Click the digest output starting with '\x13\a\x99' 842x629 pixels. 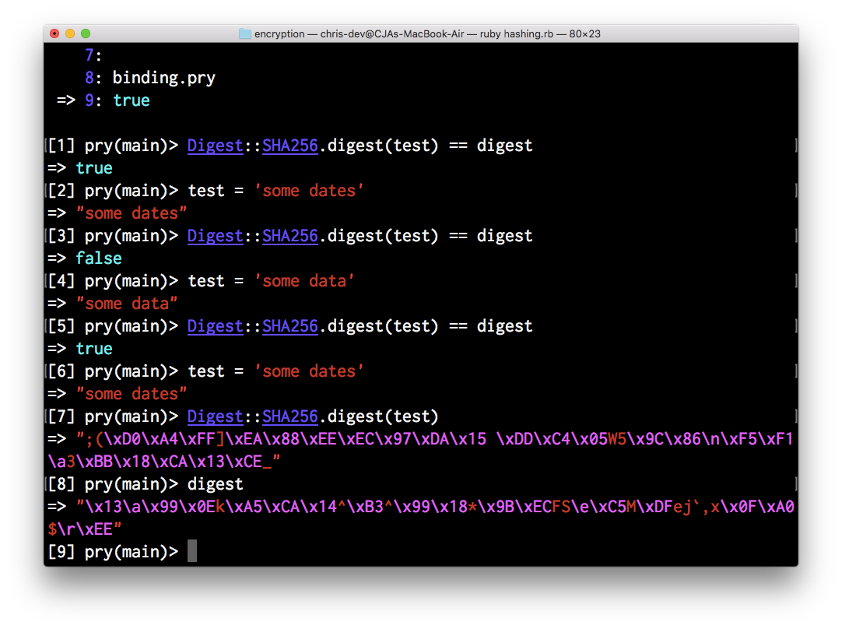435,507
